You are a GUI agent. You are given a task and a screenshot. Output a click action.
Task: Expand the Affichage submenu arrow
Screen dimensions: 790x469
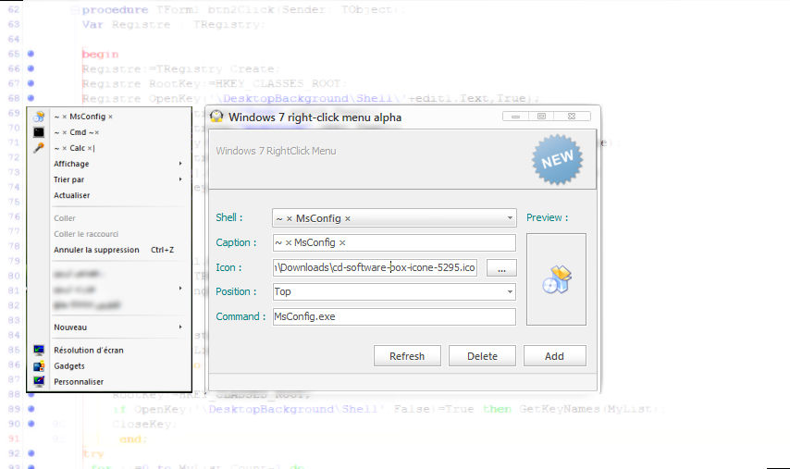point(180,164)
